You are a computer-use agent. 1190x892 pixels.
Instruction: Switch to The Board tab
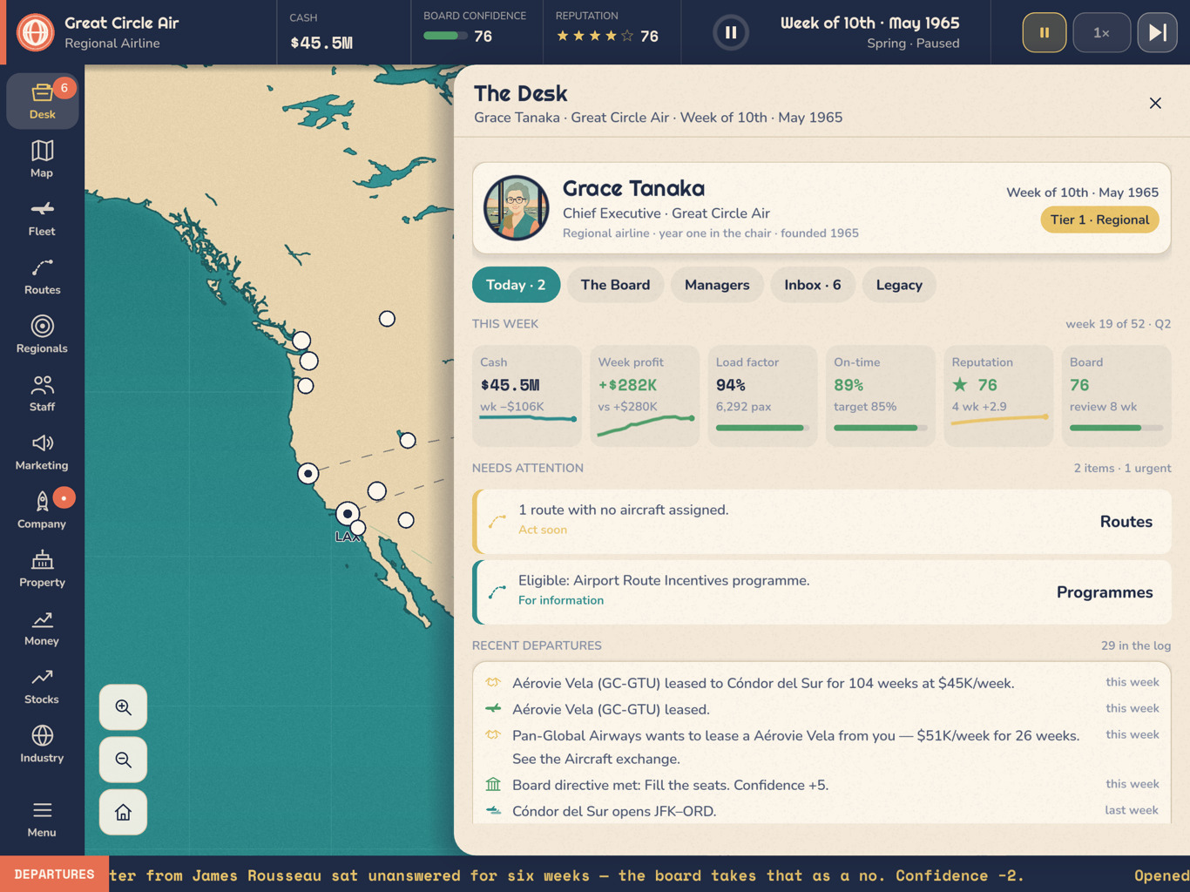pyautogui.click(x=615, y=285)
